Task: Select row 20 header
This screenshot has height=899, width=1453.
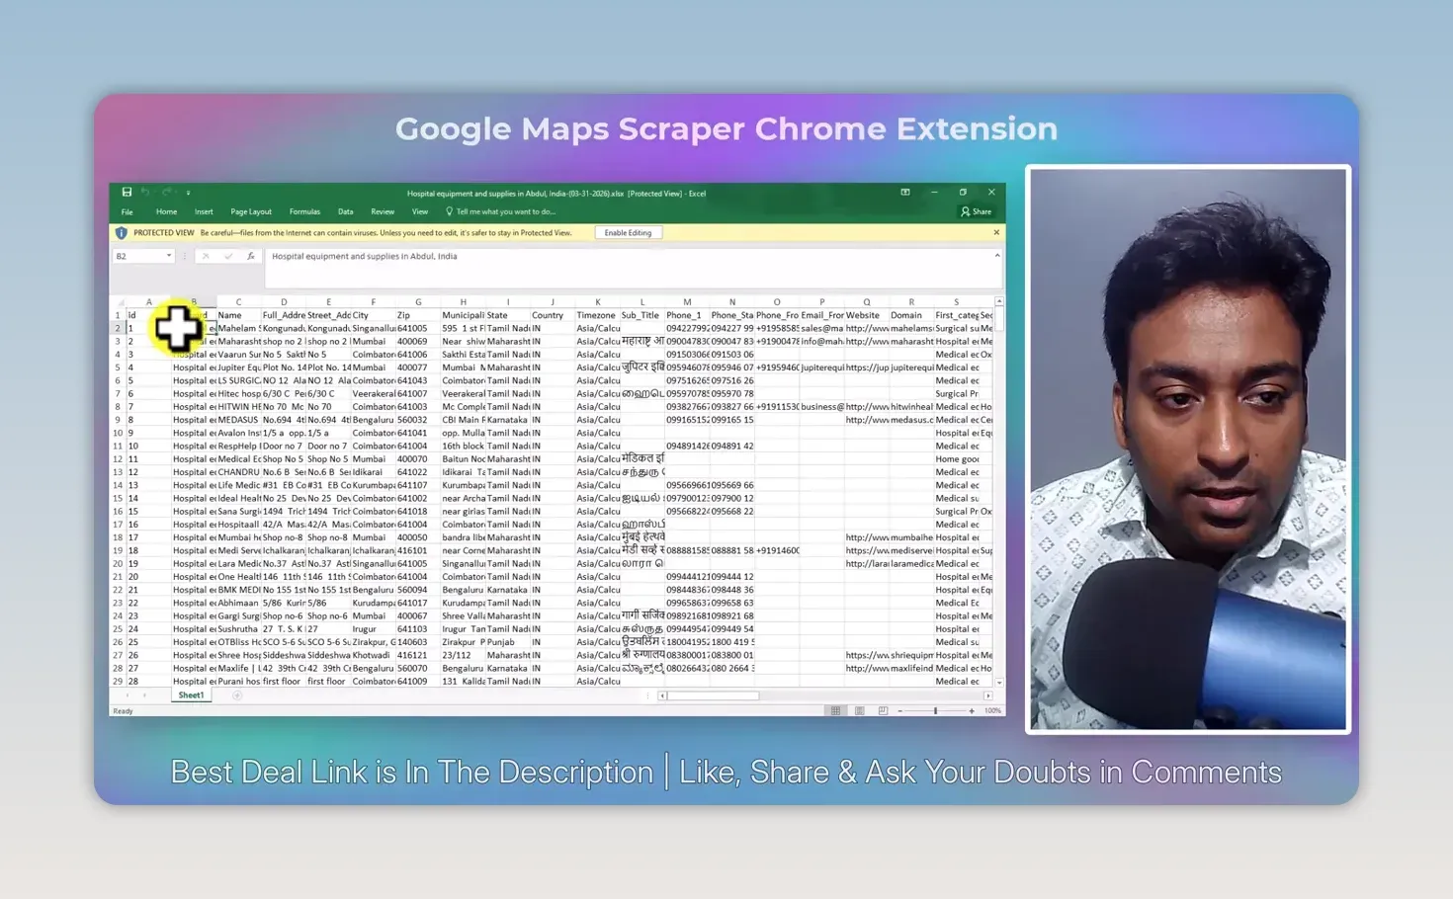Action: click(x=118, y=564)
